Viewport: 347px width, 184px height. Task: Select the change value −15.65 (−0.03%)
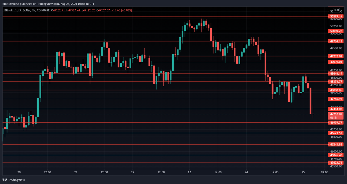pyautogui.click(x=122, y=10)
